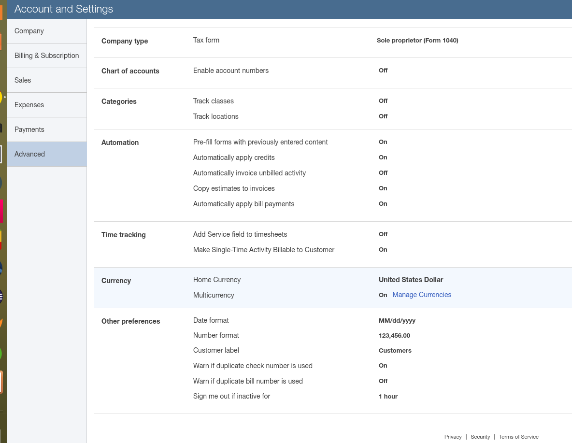Click the Enable account numbers setting

pyautogui.click(x=231, y=71)
